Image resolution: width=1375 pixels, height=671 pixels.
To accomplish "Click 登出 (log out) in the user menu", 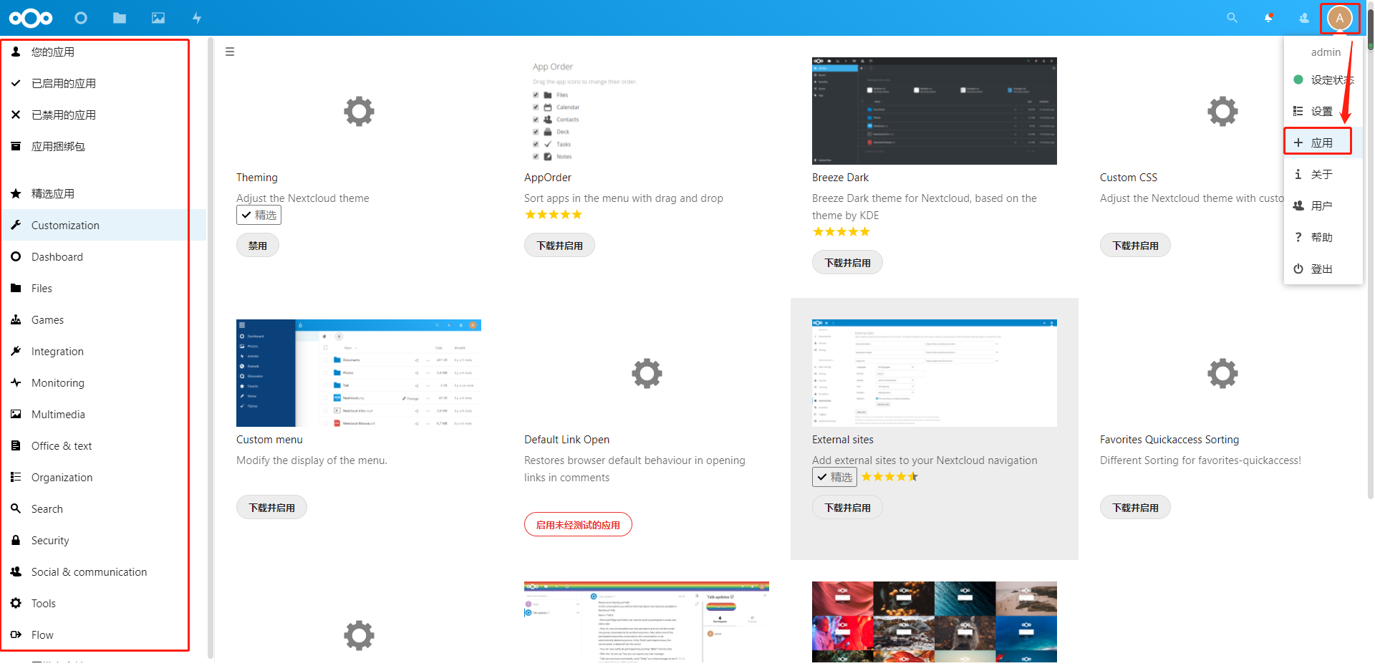I will click(x=1323, y=269).
